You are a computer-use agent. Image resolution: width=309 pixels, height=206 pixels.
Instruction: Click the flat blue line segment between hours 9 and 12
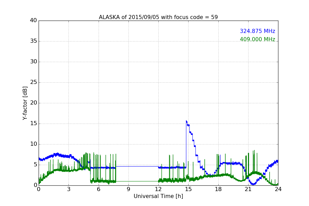[137, 166]
